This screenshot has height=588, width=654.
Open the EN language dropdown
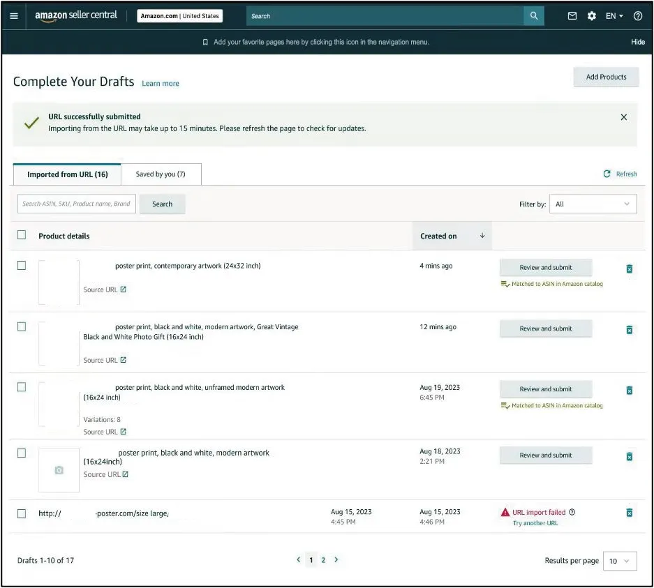(614, 16)
